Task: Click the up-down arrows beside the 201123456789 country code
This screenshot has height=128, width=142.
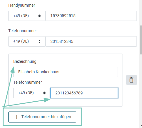Action: tap(44, 93)
